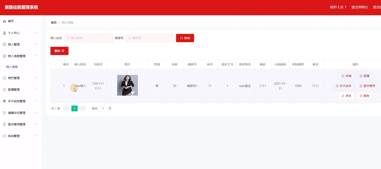Expand the 医疗费用管理 menu chevron

(36, 124)
